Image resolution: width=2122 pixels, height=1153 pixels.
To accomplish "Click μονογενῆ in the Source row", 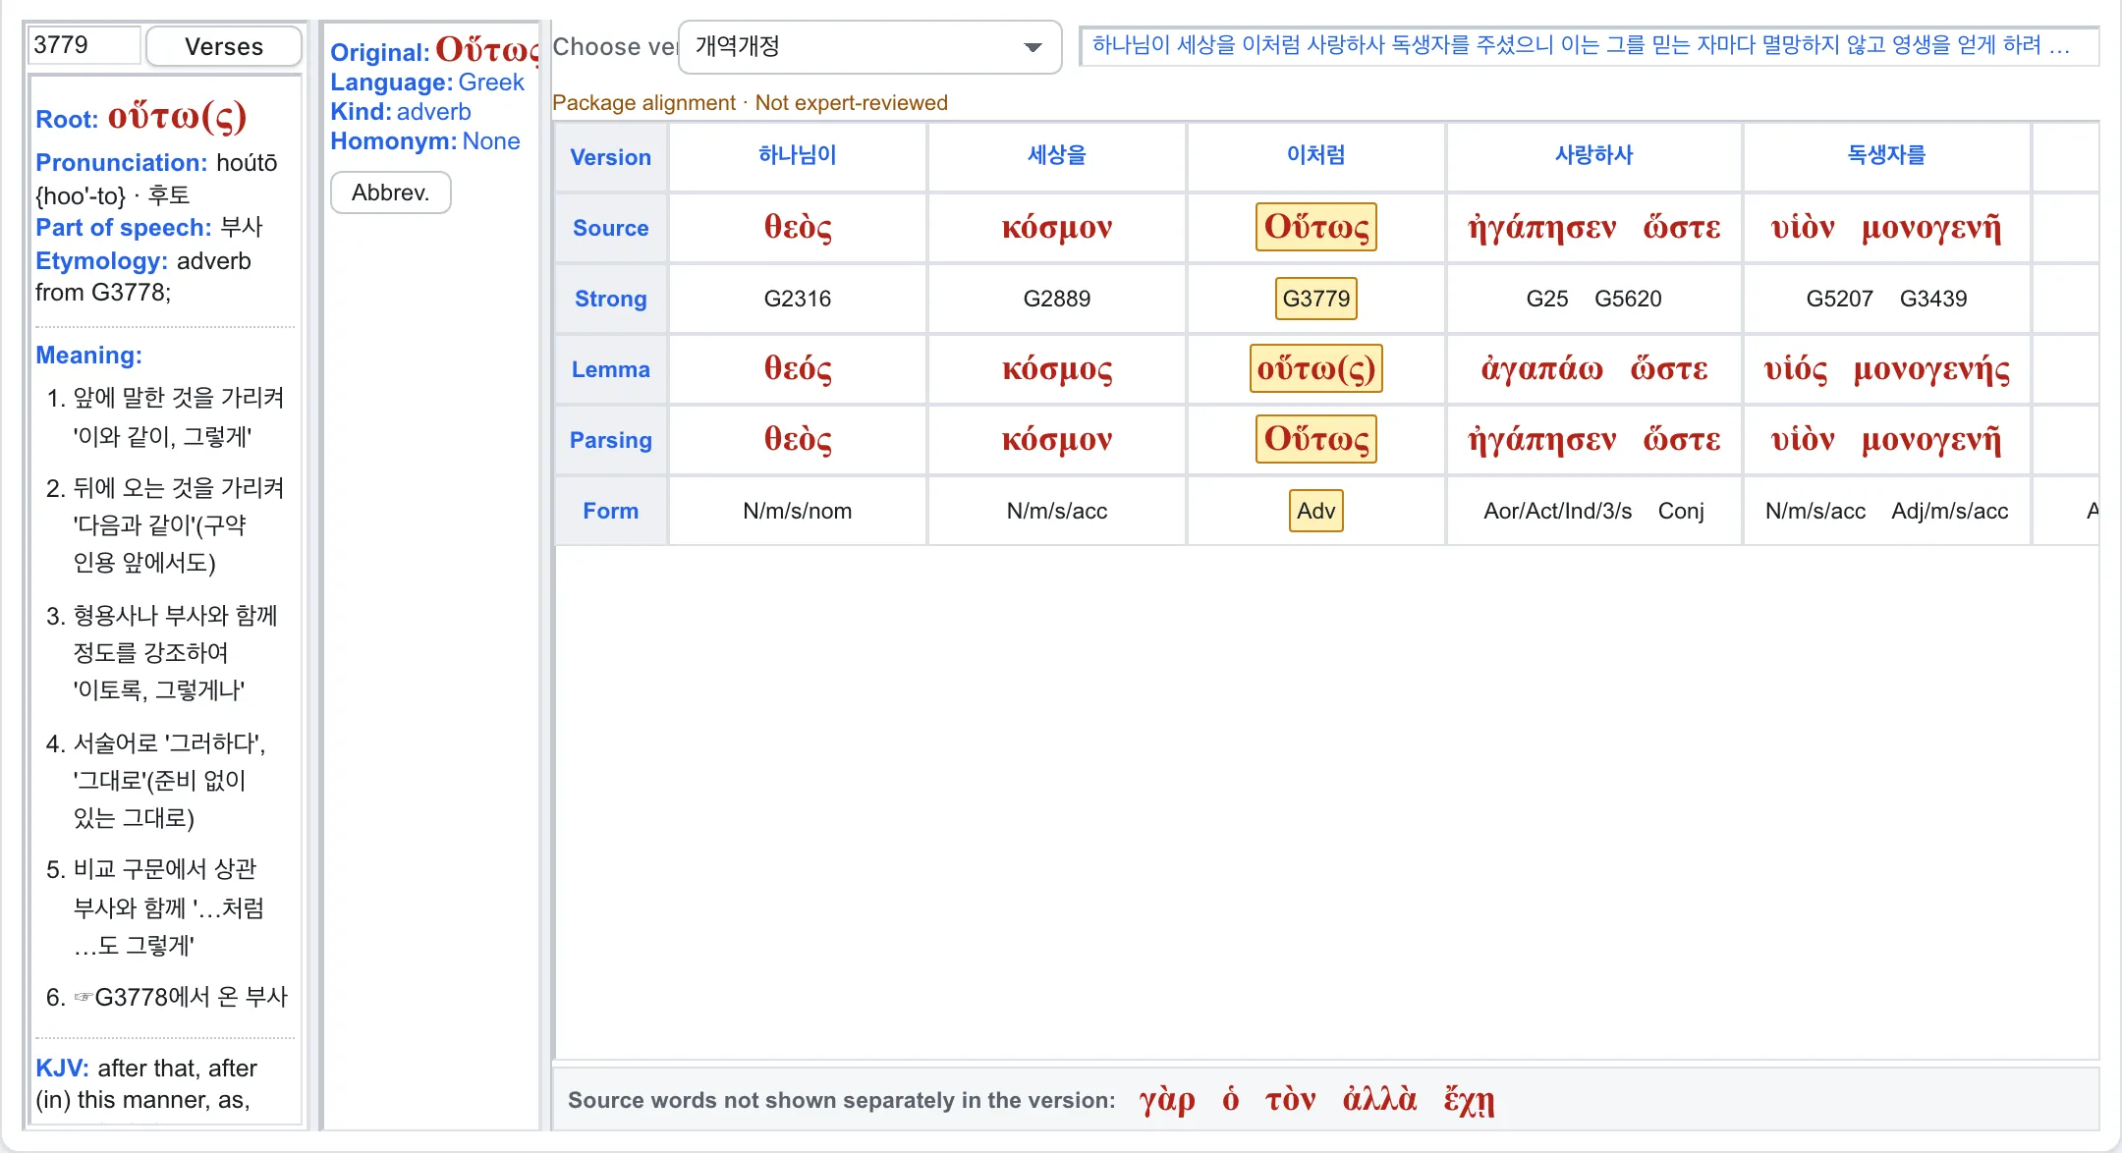I will [1931, 227].
